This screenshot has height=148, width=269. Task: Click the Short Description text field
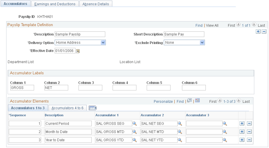click(184, 34)
